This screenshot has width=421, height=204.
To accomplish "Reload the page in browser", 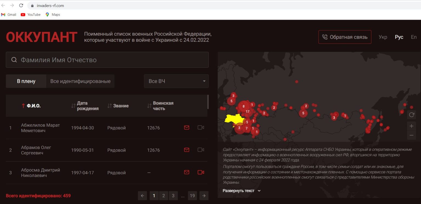I will click(x=21, y=5).
